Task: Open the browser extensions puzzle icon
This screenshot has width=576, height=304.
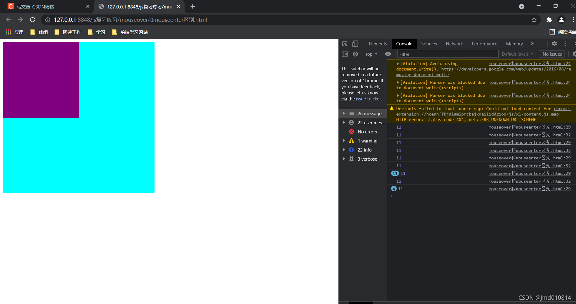Action: pyautogui.click(x=549, y=20)
